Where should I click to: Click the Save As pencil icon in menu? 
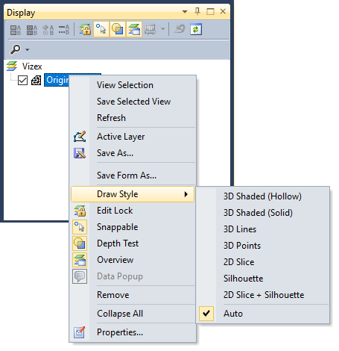[x=80, y=153]
